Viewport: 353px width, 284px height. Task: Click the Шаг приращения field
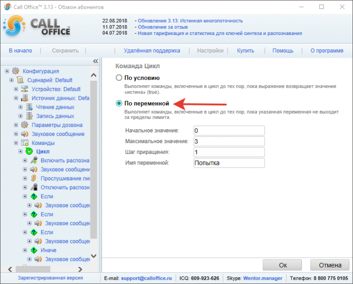click(229, 152)
